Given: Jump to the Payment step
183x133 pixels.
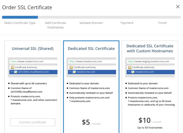Looking at the screenshot, I should (127, 23).
